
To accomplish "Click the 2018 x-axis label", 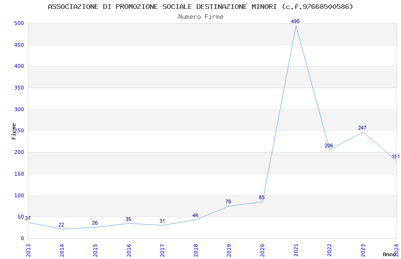I will [196, 251].
